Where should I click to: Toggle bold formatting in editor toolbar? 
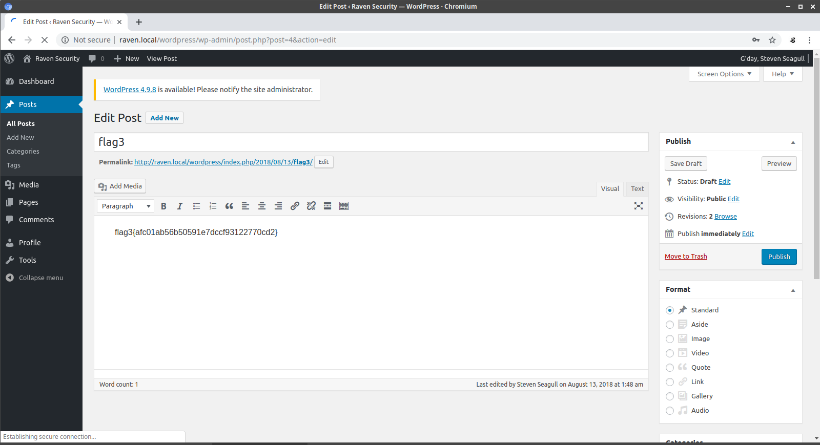163,206
